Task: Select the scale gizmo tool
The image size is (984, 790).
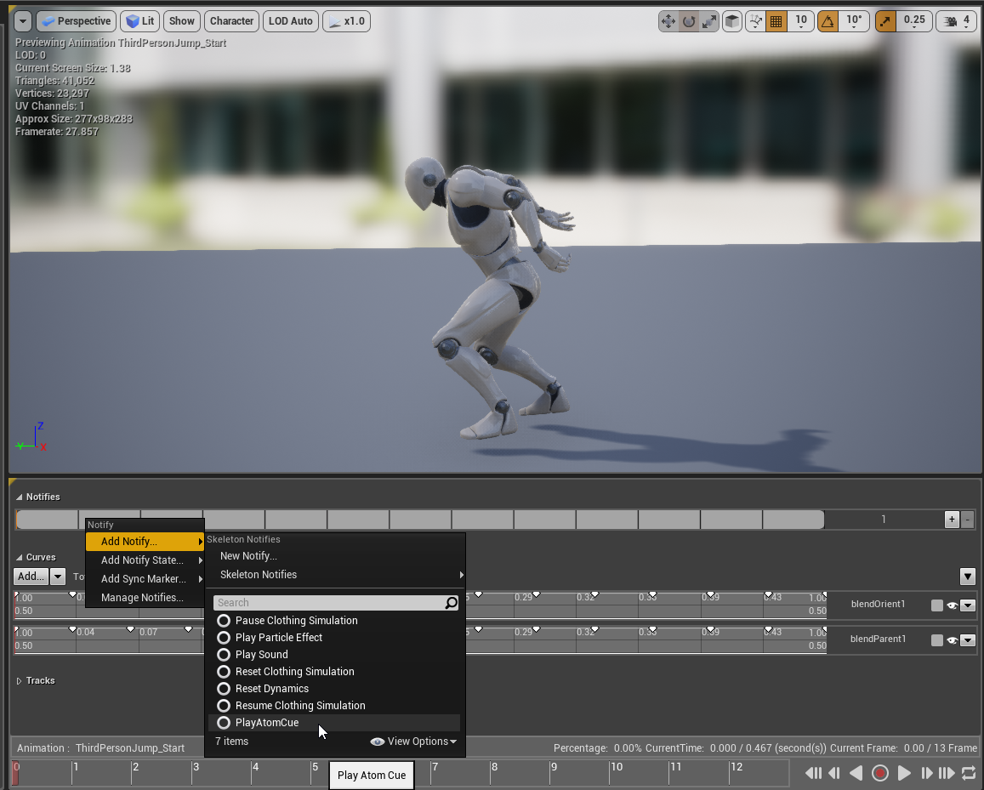Action: tap(709, 21)
